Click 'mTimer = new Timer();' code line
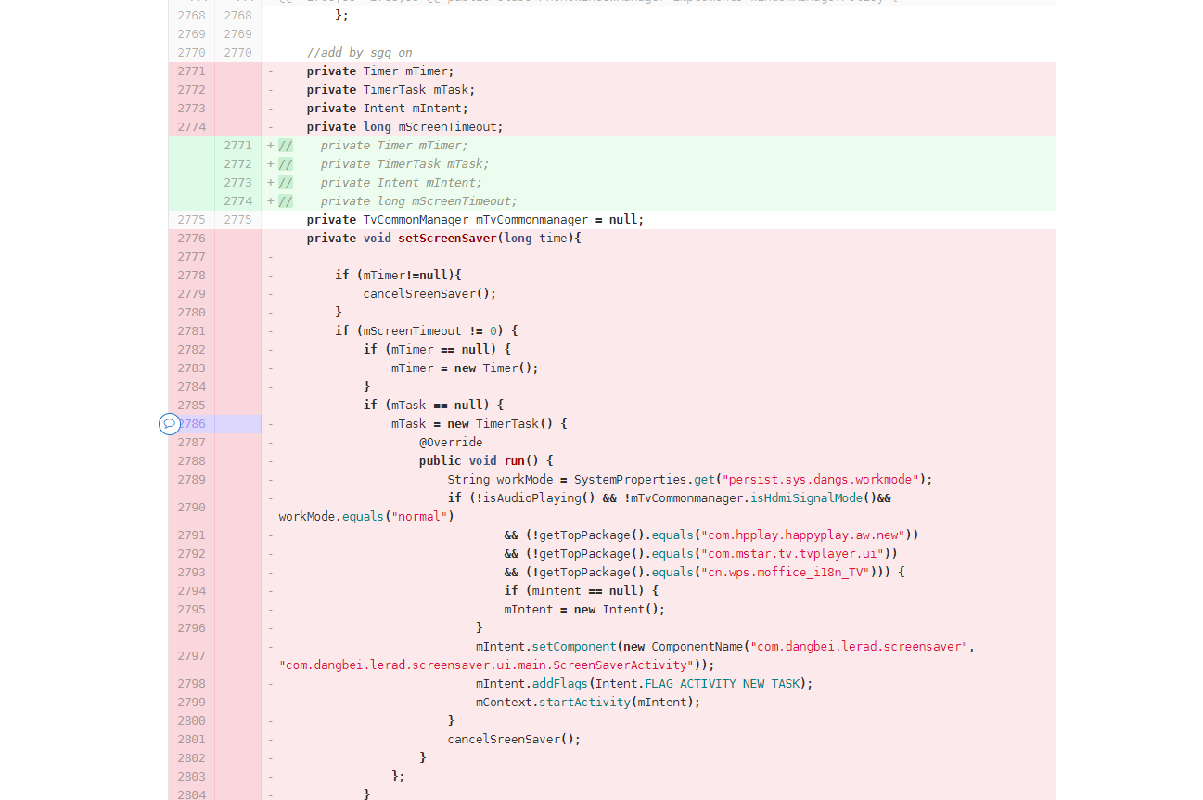 click(x=465, y=368)
